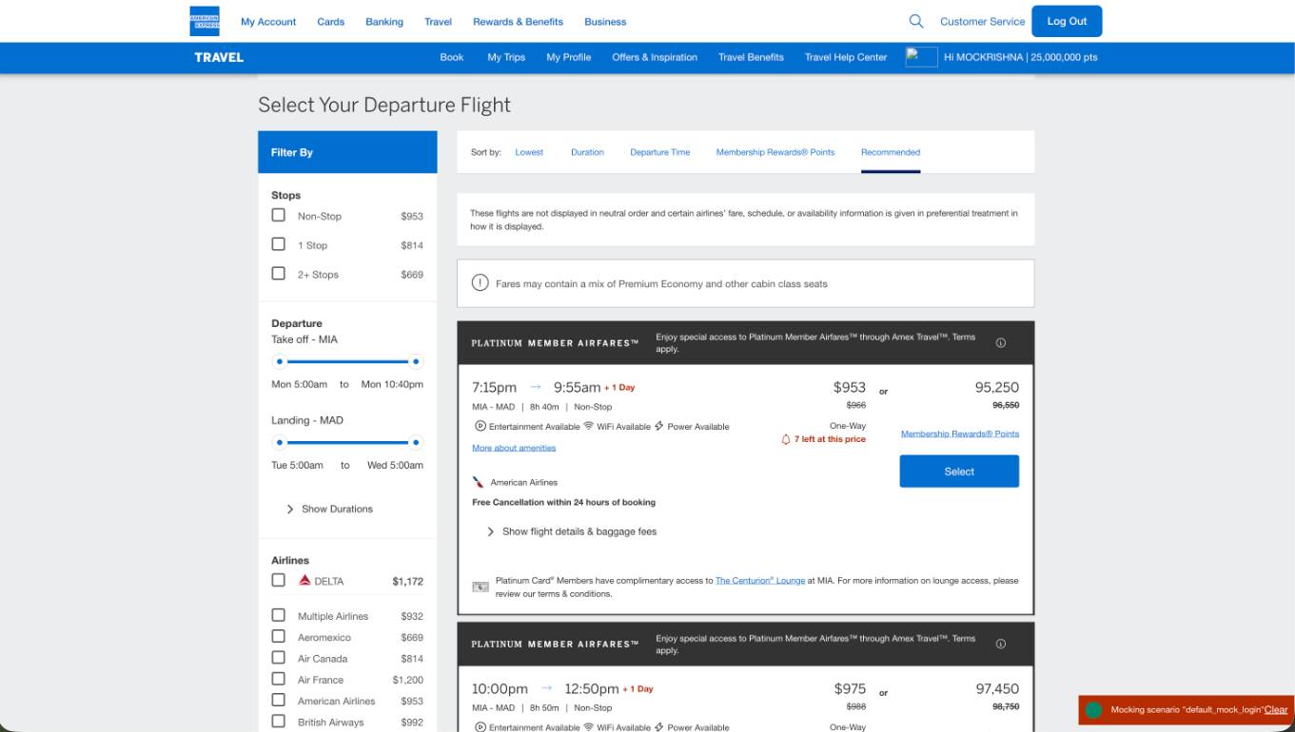Select the 7:15pm American Airlines flight
1295x732 pixels.
[959, 472]
